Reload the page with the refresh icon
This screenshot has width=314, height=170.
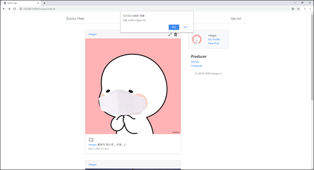(14, 9)
